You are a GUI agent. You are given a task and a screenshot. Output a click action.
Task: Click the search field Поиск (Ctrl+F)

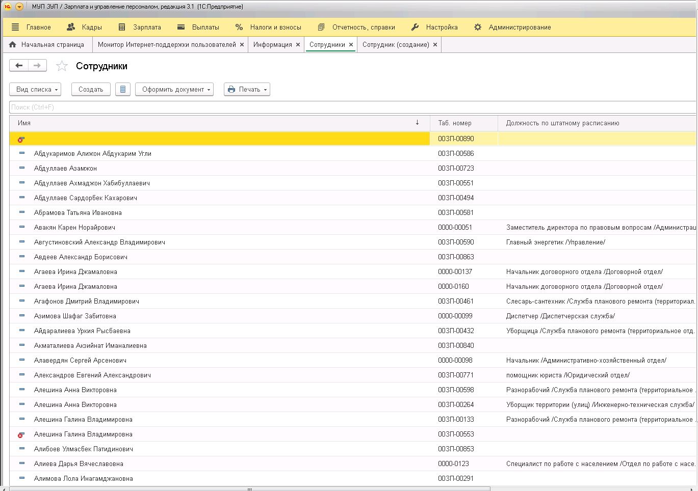352,107
